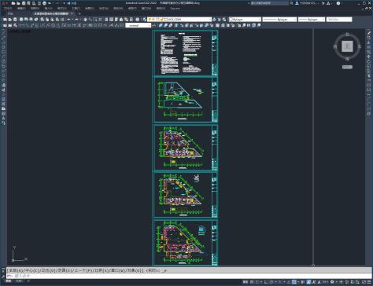Toggle the highlighted object snap status button
Viewport: 373px width, 286px height.
click(294, 282)
